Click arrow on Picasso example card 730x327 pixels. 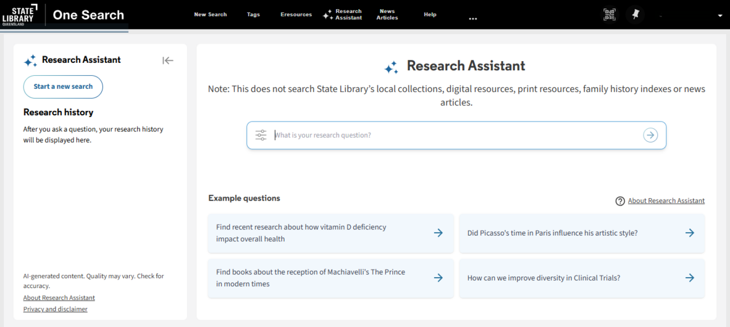coord(689,233)
